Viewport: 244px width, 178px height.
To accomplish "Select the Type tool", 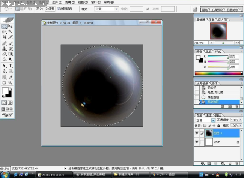I will (x=11, y=66).
